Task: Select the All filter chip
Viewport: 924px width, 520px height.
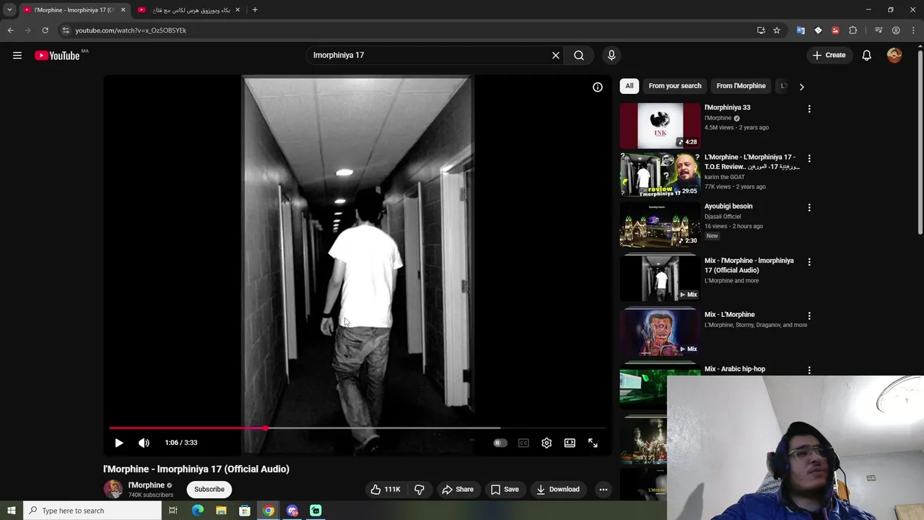Action: pos(629,86)
